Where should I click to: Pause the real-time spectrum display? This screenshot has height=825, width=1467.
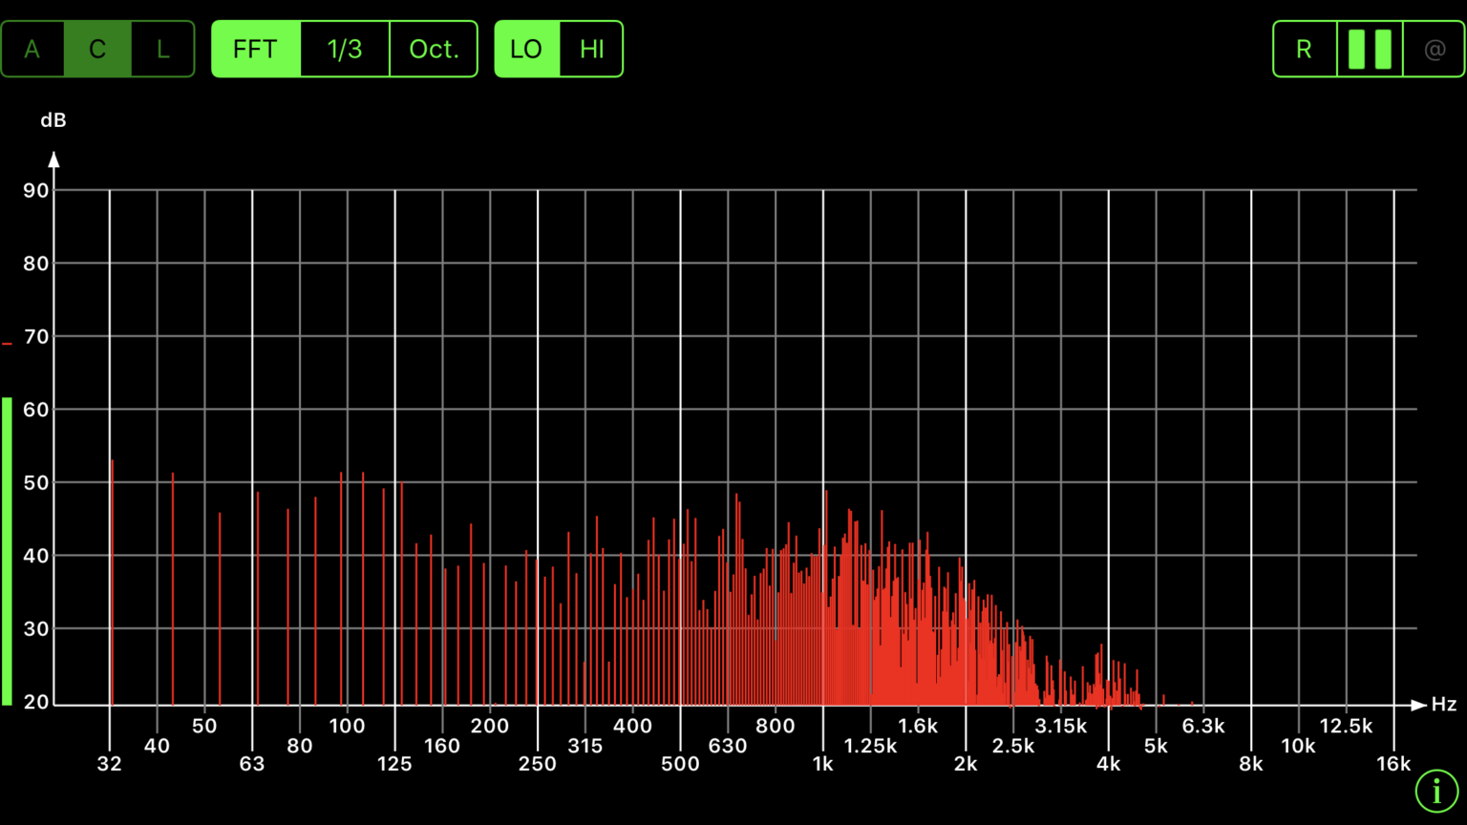1368,48
